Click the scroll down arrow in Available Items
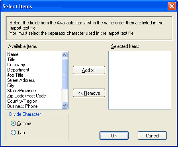This screenshot has width=178, height=147. [x=65, y=105]
